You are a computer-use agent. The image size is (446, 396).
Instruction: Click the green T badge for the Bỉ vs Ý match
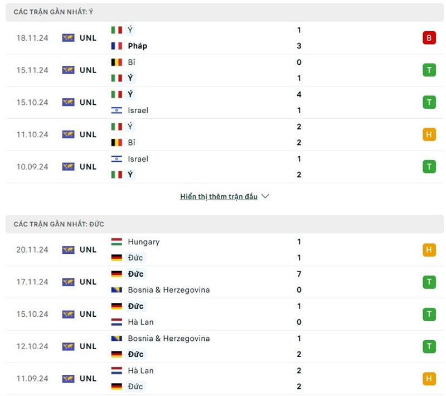point(429,70)
